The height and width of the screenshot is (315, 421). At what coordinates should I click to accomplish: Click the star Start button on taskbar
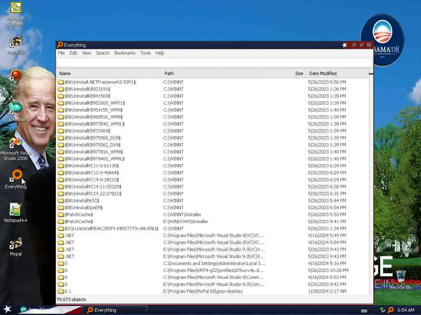click(7, 309)
